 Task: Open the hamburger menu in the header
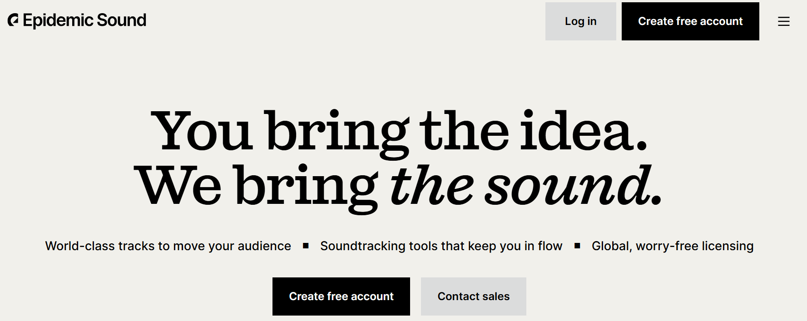click(x=783, y=21)
